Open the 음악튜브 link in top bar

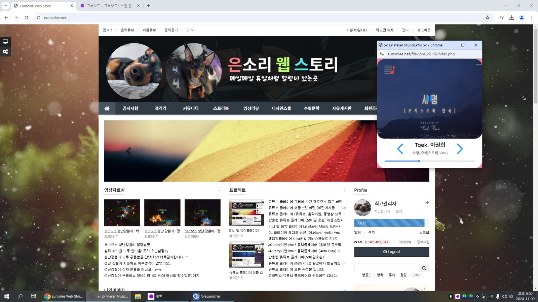tap(127, 30)
